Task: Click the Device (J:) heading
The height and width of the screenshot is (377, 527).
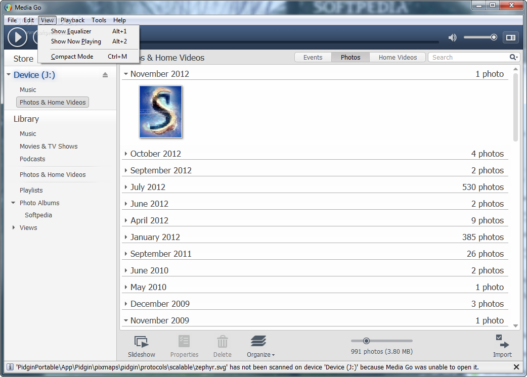Action: 34,75
